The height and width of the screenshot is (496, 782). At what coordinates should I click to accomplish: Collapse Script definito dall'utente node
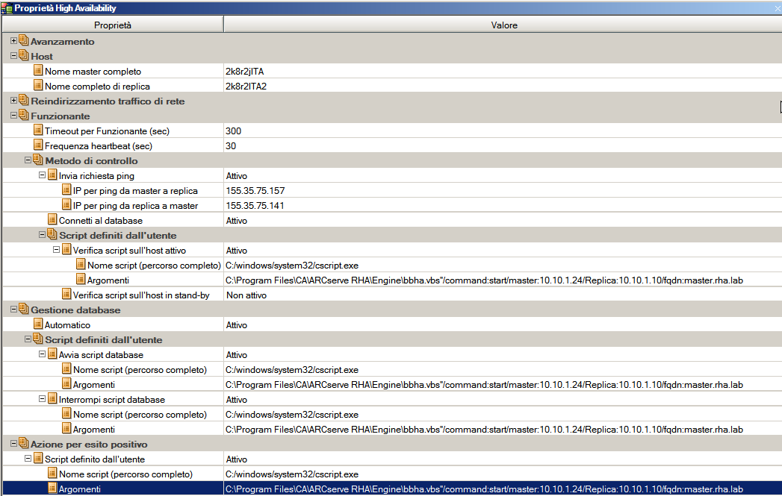(28, 459)
